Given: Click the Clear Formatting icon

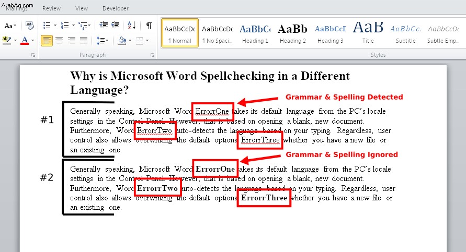Looking at the screenshot, I should click(30, 25).
